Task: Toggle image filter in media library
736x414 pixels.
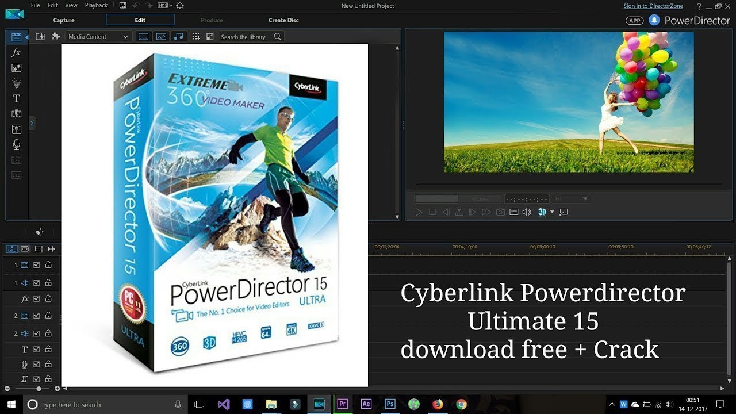Action: [161, 36]
